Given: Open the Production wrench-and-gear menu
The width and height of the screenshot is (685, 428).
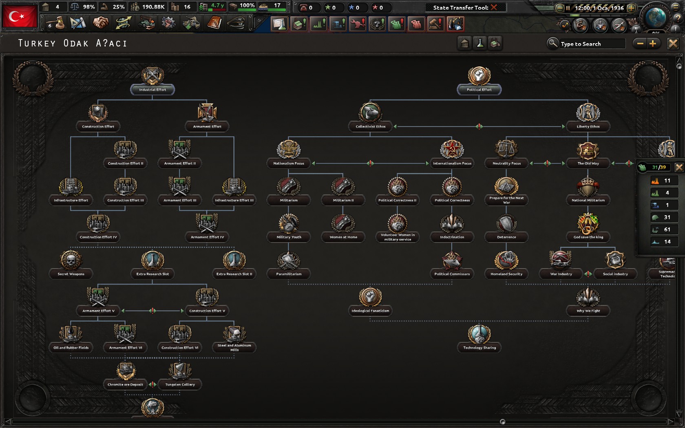Looking at the screenshot, I should click(168, 23).
